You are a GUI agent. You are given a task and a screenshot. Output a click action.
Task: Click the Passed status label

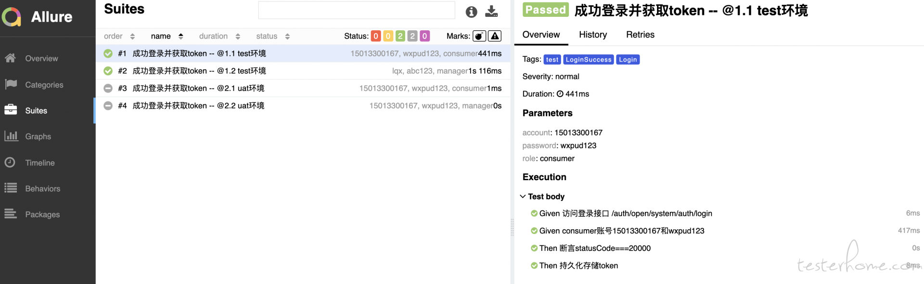click(x=546, y=10)
